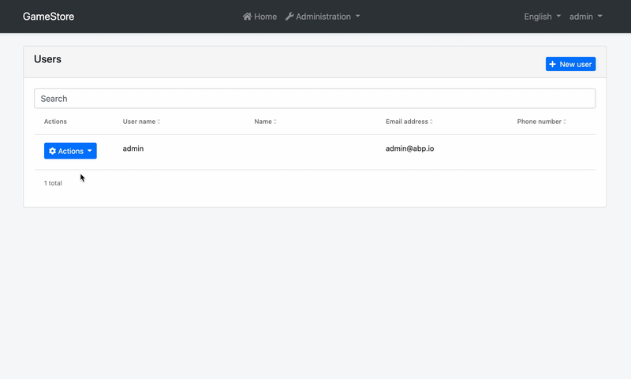Open the Administration menu
Screen dimensions: 631x379
click(x=323, y=17)
